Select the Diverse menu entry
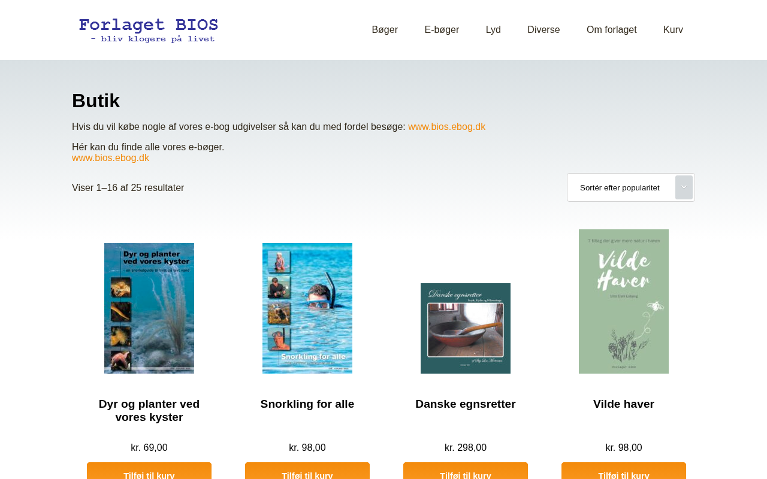Viewport: 767px width, 479px height. [543, 30]
